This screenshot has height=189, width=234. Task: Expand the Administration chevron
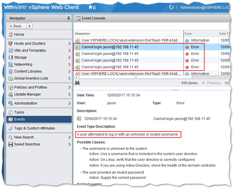click(x=69, y=103)
